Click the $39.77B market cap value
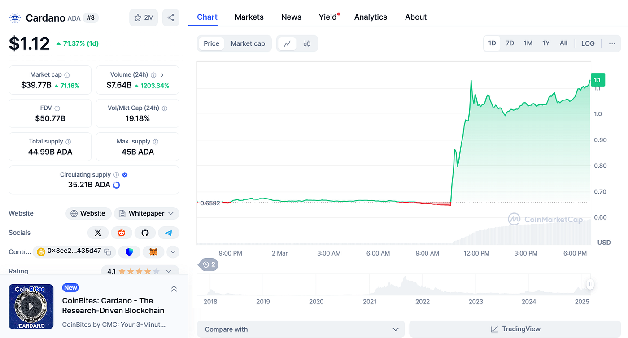This screenshot has height=338, width=628. 36,85
